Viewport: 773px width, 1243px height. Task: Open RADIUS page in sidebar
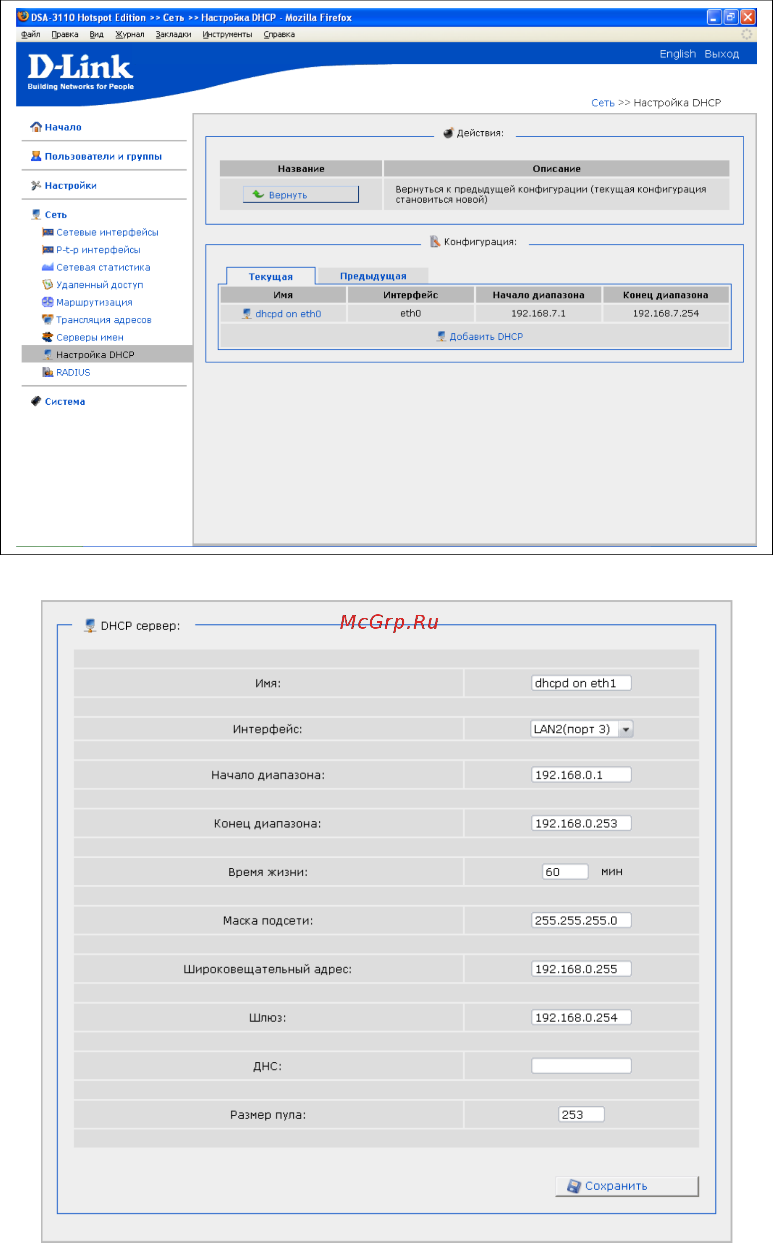pyautogui.click(x=73, y=372)
